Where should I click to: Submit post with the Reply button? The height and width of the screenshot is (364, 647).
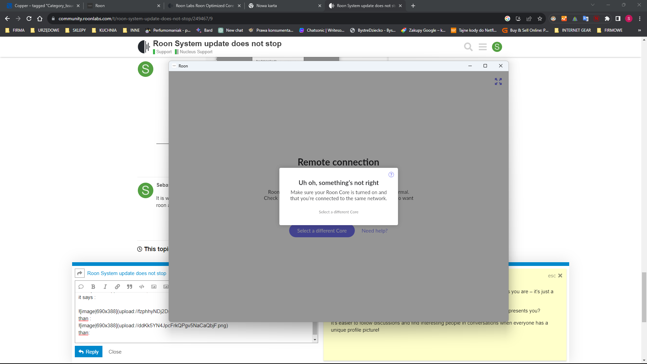click(89, 352)
